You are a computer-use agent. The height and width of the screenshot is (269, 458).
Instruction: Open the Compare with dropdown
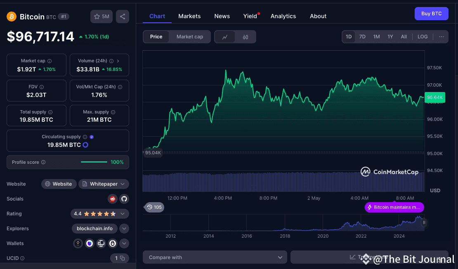[215, 257]
